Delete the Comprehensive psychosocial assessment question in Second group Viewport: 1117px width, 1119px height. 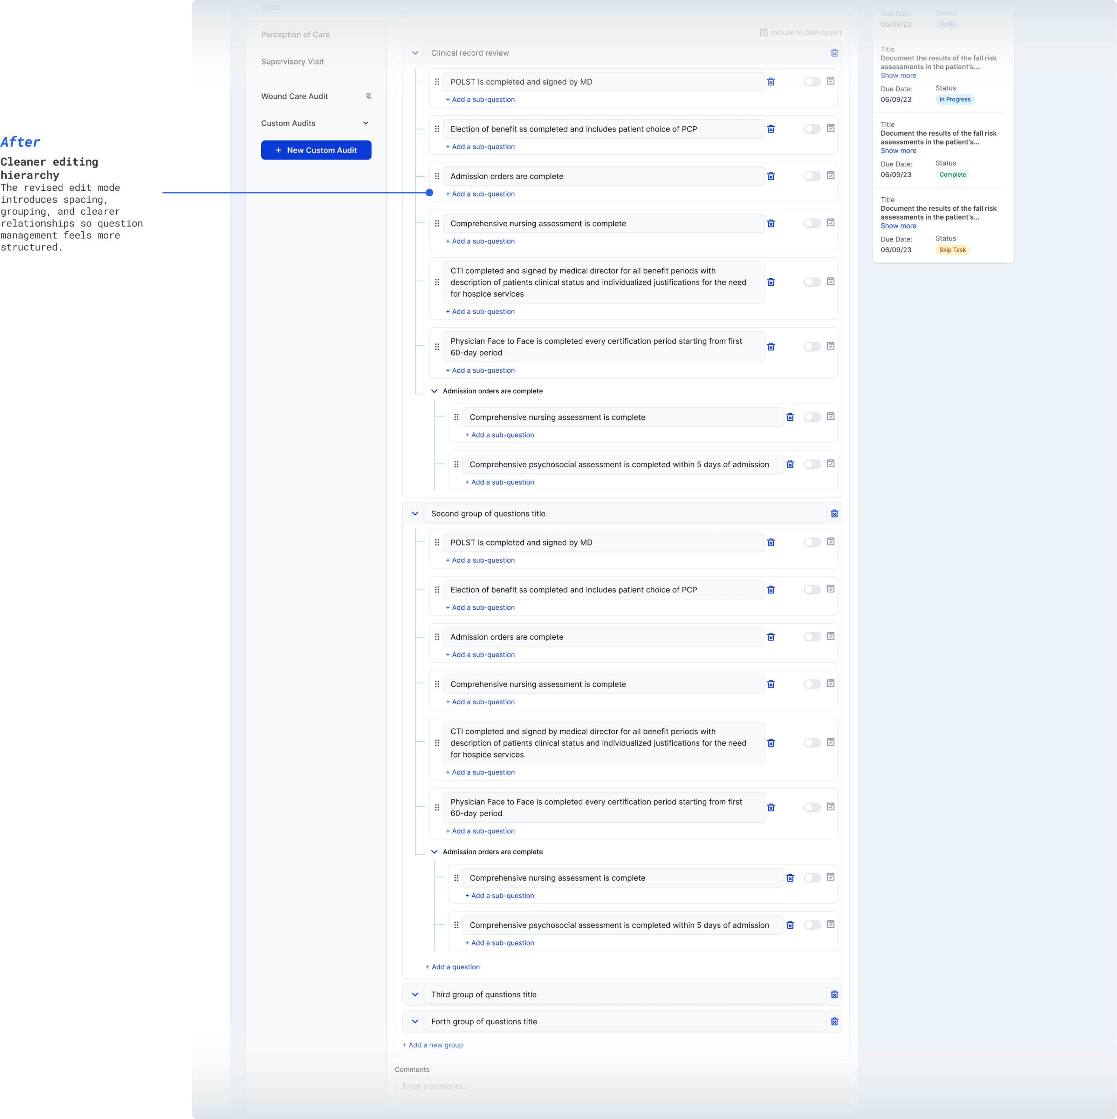(790, 925)
